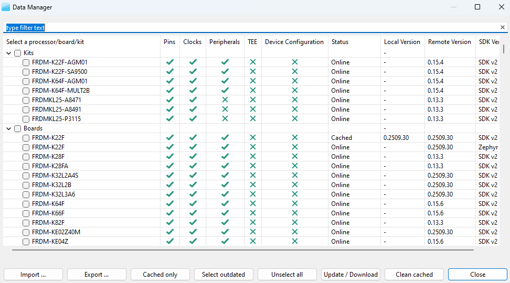Click Clocks checkmark for FRDM-K66F
The image size is (510, 283).
pos(193,213)
